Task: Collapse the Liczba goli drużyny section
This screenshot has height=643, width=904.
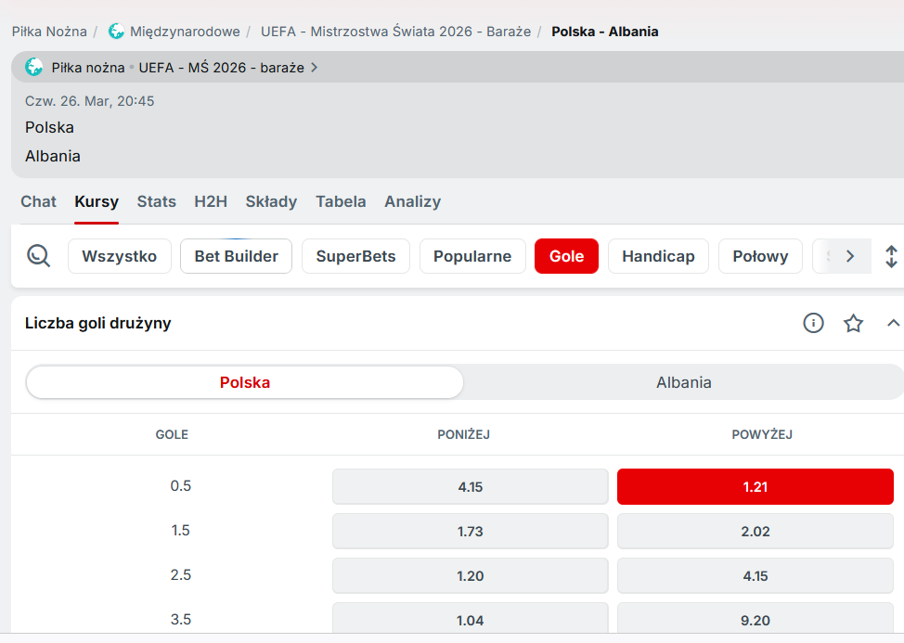Action: (x=893, y=323)
